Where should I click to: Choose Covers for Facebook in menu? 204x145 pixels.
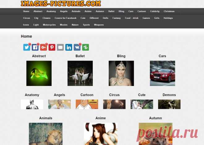pos(66,18)
